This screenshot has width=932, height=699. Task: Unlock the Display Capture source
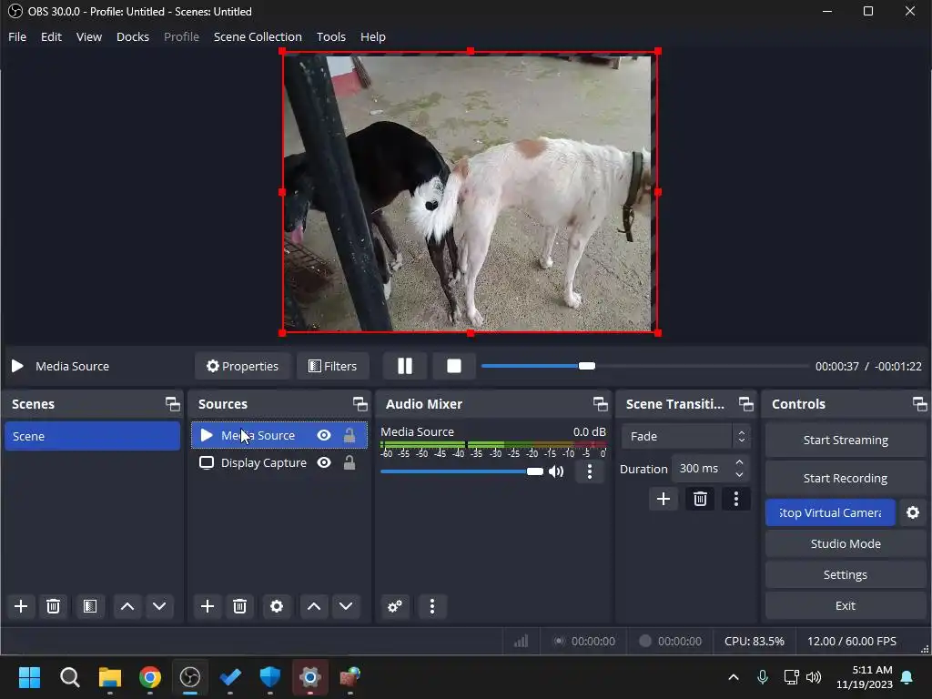click(x=349, y=462)
